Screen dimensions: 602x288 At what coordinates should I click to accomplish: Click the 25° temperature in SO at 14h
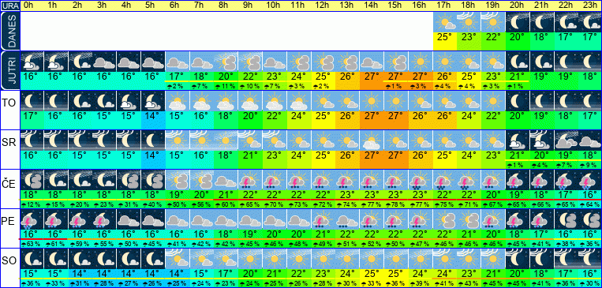372,274
